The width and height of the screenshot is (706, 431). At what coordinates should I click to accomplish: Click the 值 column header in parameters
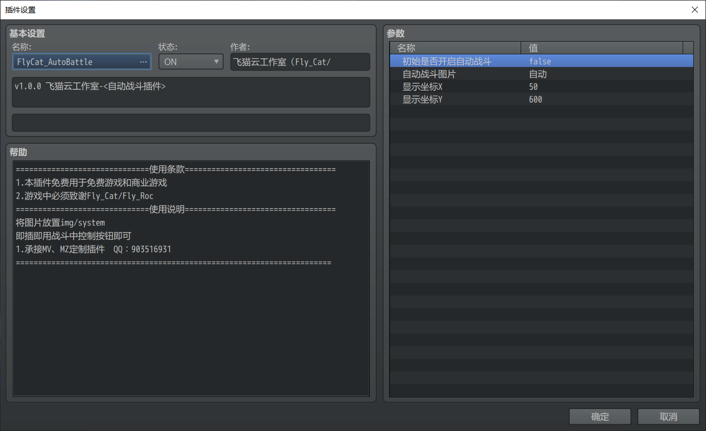tap(602, 48)
